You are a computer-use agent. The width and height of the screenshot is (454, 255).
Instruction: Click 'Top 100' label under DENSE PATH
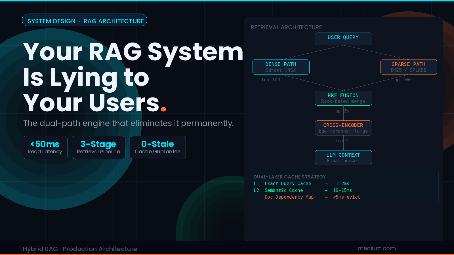[271, 80]
